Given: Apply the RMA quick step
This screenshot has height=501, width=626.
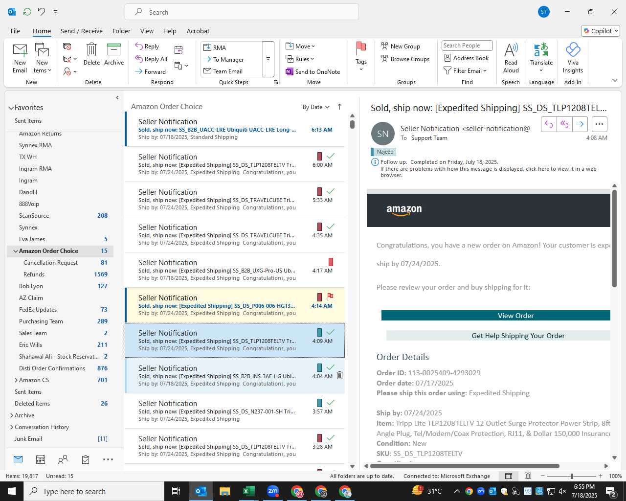Looking at the screenshot, I should 232,47.
